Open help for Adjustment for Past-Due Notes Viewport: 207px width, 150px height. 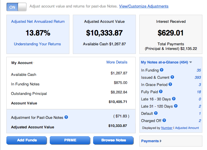pos(66,117)
